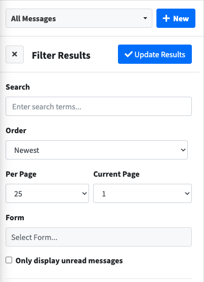Screen dimensions: 204x282
Task: Focus the Enter search terms field
Action: click(99, 106)
